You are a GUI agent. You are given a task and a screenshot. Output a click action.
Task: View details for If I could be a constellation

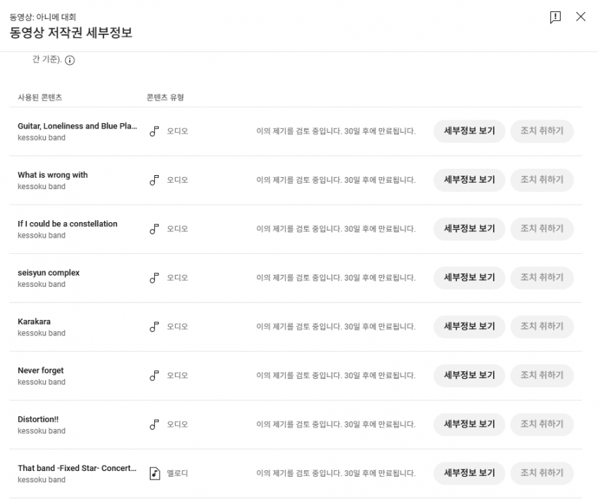(x=469, y=229)
